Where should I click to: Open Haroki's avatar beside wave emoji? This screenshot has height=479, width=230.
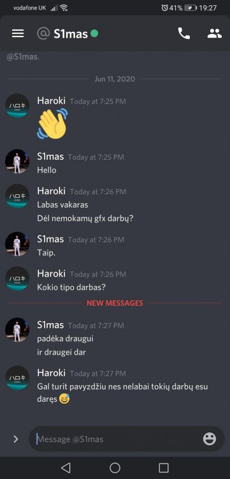click(x=17, y=105)
